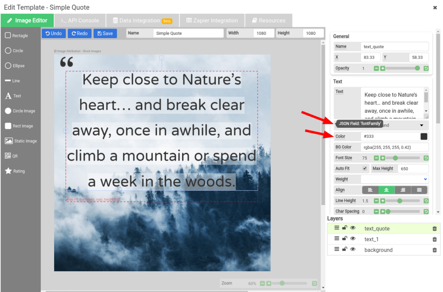Open the text Color swatch picker
443x292 pixels.
click(424, 136)
